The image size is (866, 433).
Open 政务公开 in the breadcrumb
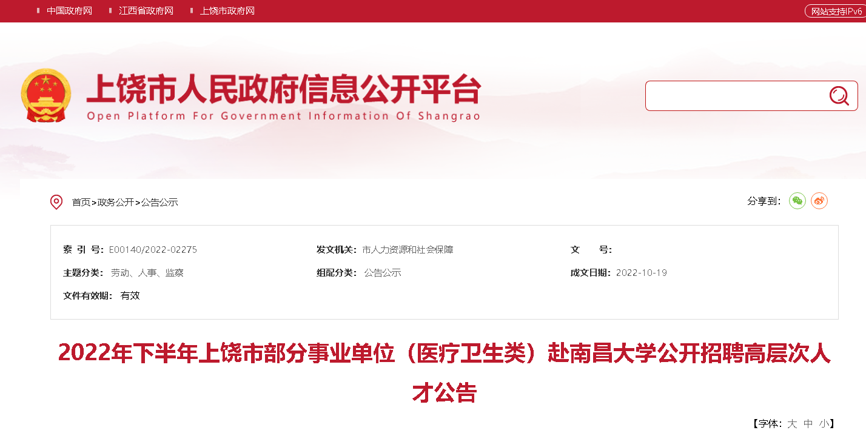click(116, 202)
